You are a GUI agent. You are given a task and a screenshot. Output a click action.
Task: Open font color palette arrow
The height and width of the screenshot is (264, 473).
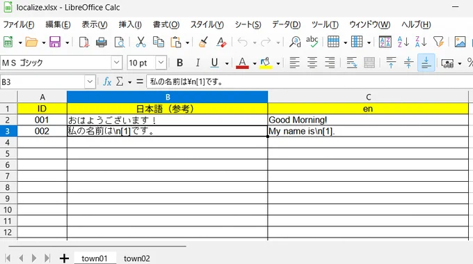point(255,63)
